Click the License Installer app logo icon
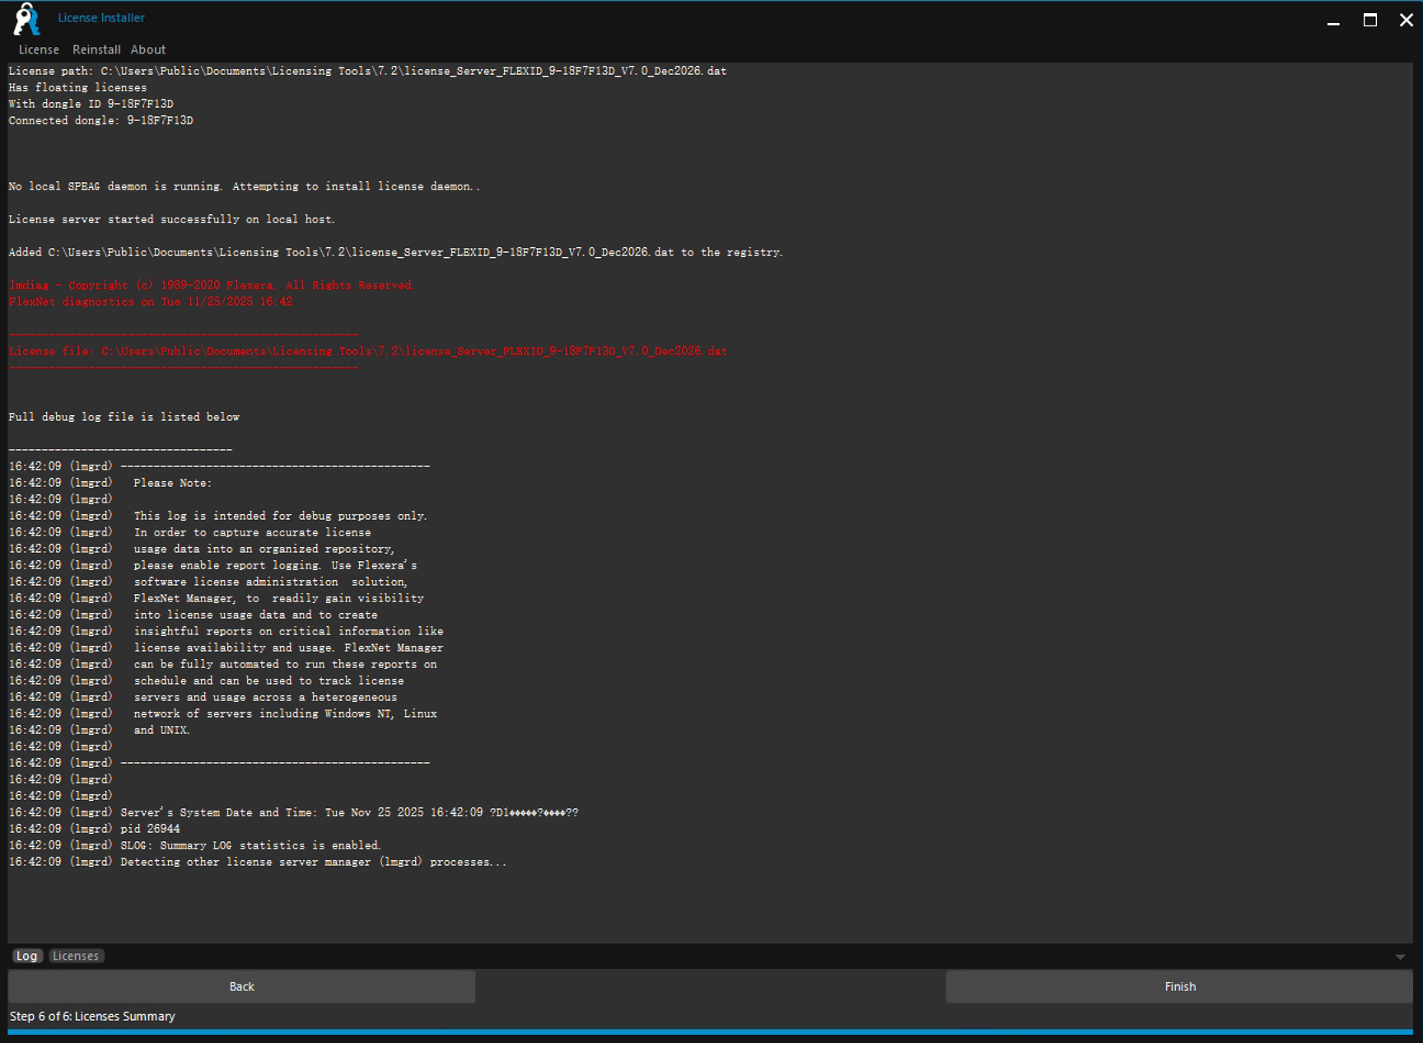 (26, 19)
